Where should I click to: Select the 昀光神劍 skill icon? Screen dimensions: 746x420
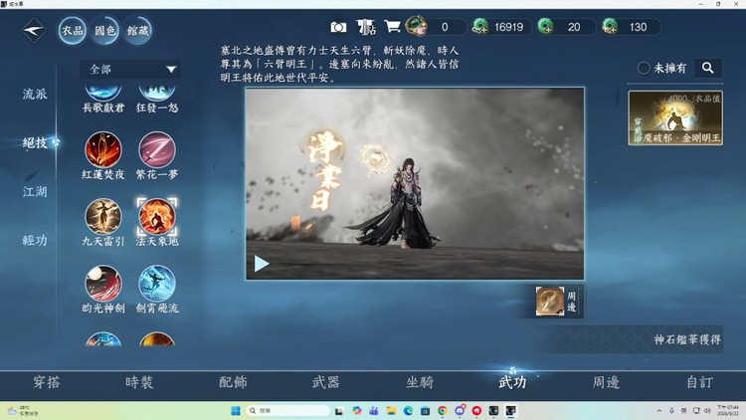pos(103,284)
